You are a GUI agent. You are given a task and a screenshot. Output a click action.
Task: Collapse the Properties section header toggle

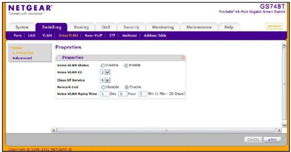59,58
